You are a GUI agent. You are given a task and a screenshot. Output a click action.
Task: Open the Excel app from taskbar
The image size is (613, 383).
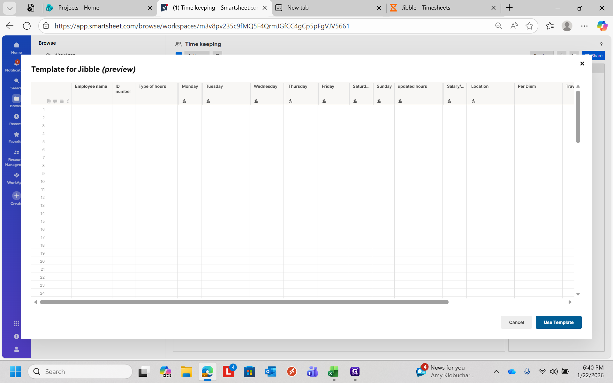333,372
